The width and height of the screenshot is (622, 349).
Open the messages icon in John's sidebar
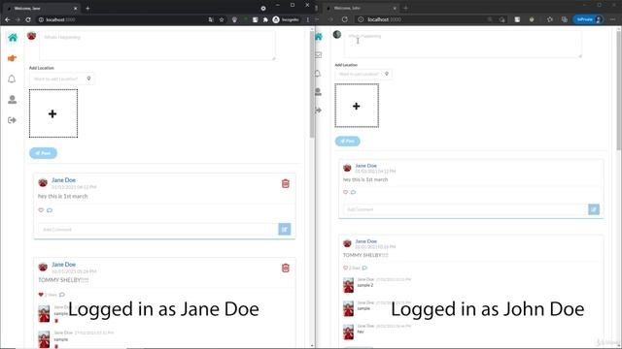point(318,55)
